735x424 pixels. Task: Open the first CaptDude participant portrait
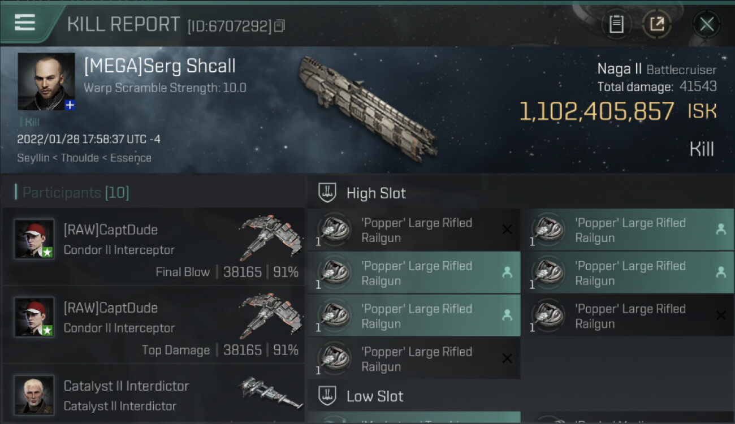[x=34, y=239]
